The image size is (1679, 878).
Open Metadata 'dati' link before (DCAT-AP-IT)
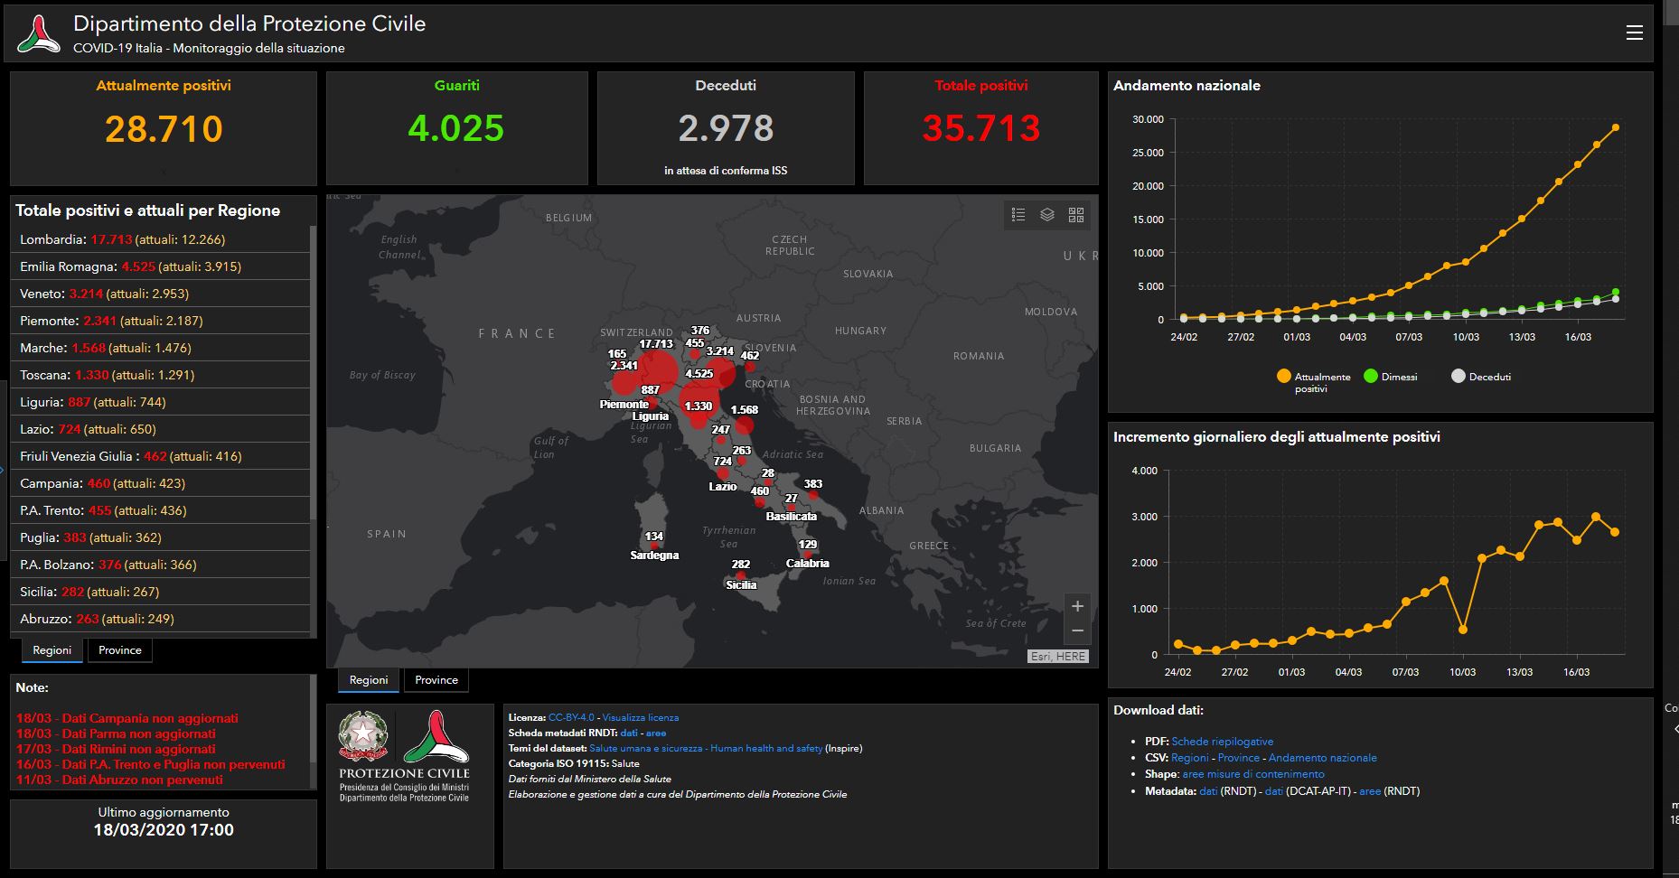pyautogui.click(x=1274, y=791)
